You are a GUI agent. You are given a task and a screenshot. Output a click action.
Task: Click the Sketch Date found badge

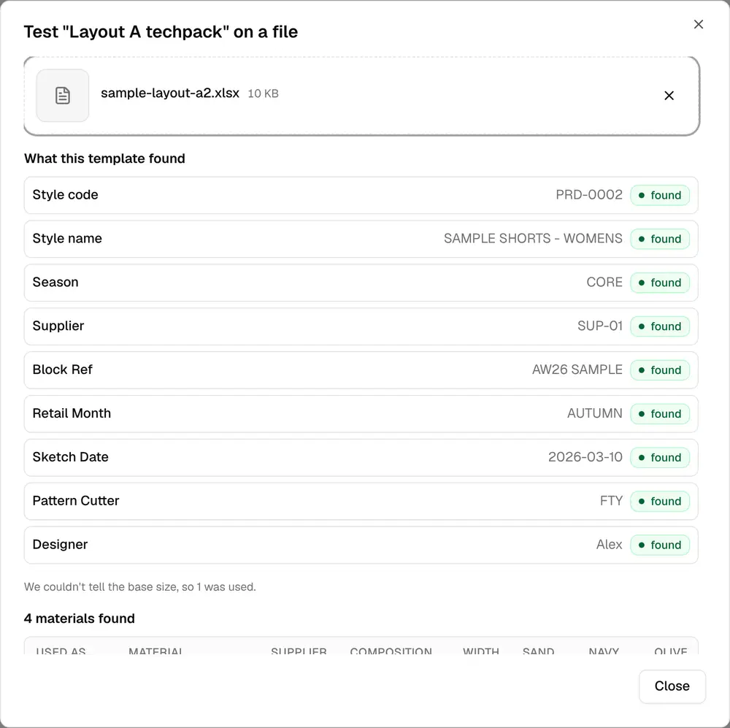(x=660, y=458)
